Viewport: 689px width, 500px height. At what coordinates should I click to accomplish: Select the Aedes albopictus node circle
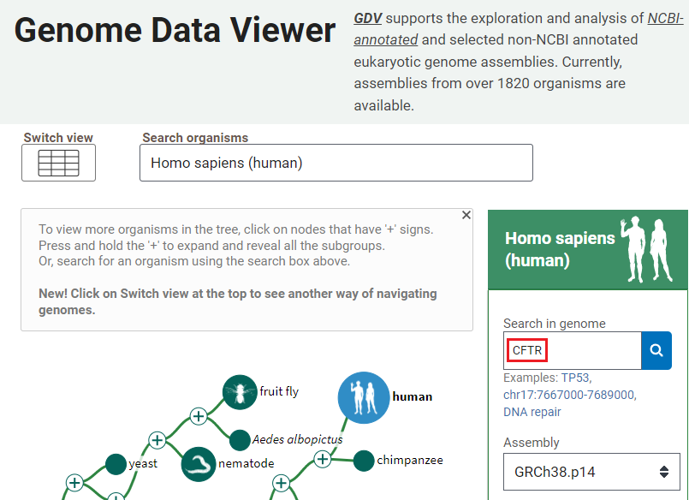[240, 440]
